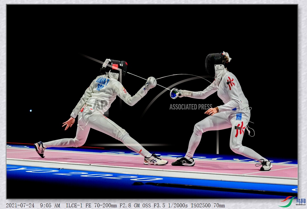Viewport: 307px width, 209px height.
Task: Click the right fencer's black front shoe
Action: click(x=183, y=162)
